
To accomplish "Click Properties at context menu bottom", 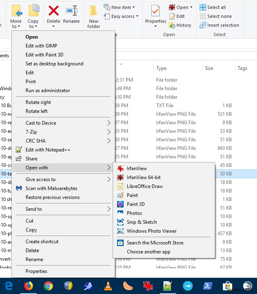I will tap(63, 271).
